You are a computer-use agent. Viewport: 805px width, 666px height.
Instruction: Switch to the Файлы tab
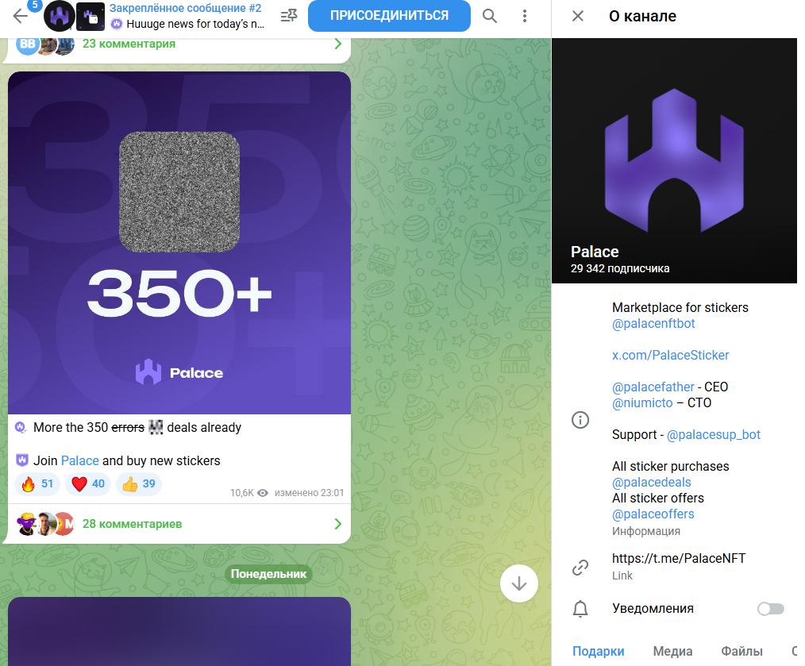coord(741,651)
